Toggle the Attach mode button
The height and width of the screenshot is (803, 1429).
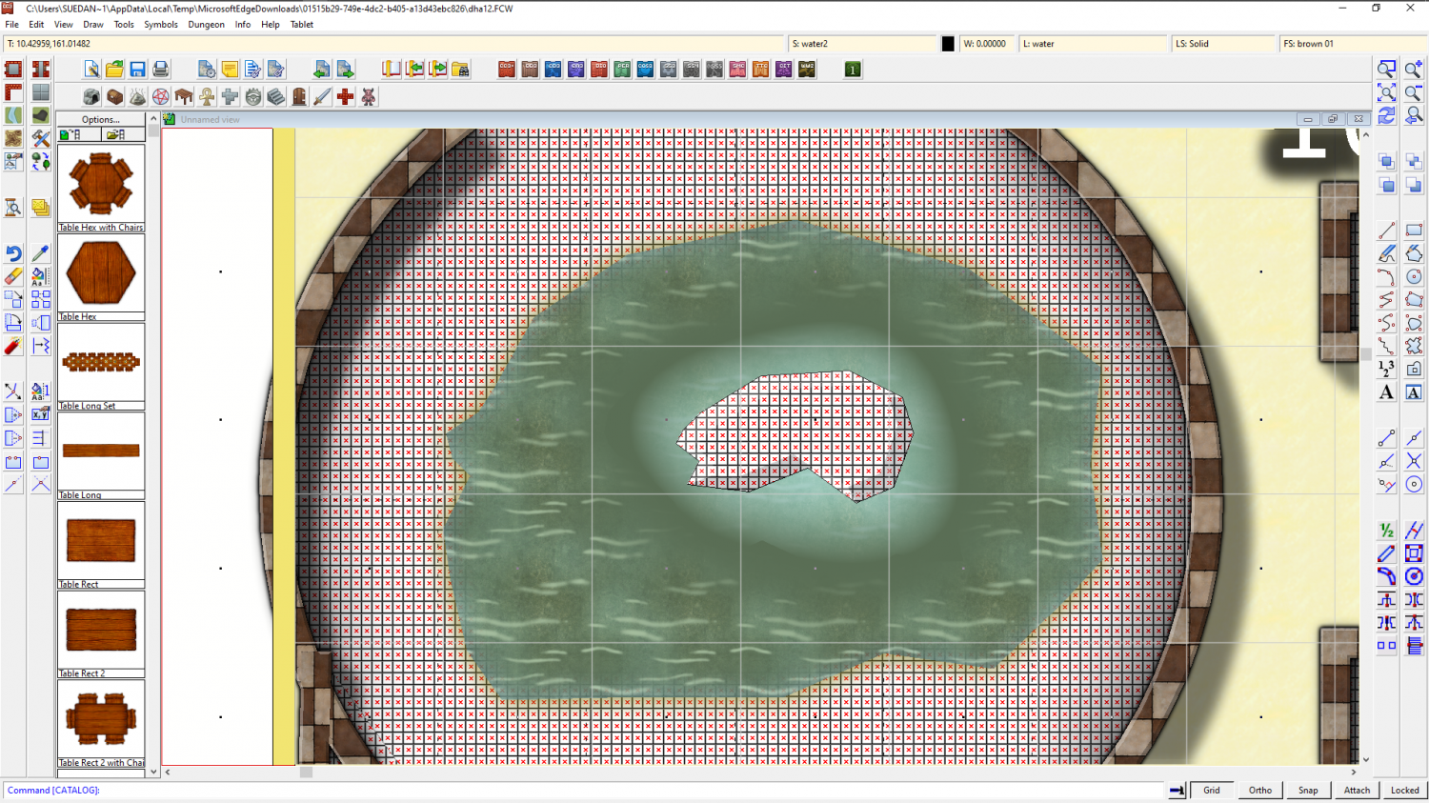point(1357,790)
